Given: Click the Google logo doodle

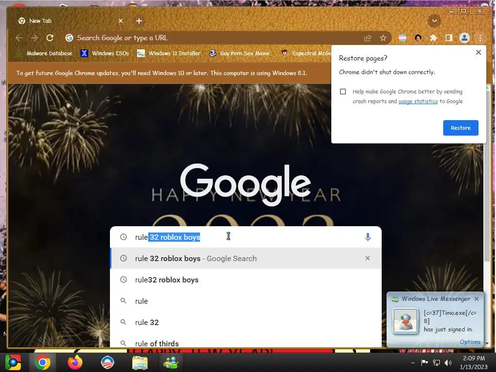Looking at the screenshot, I should (x=246, y=185).
